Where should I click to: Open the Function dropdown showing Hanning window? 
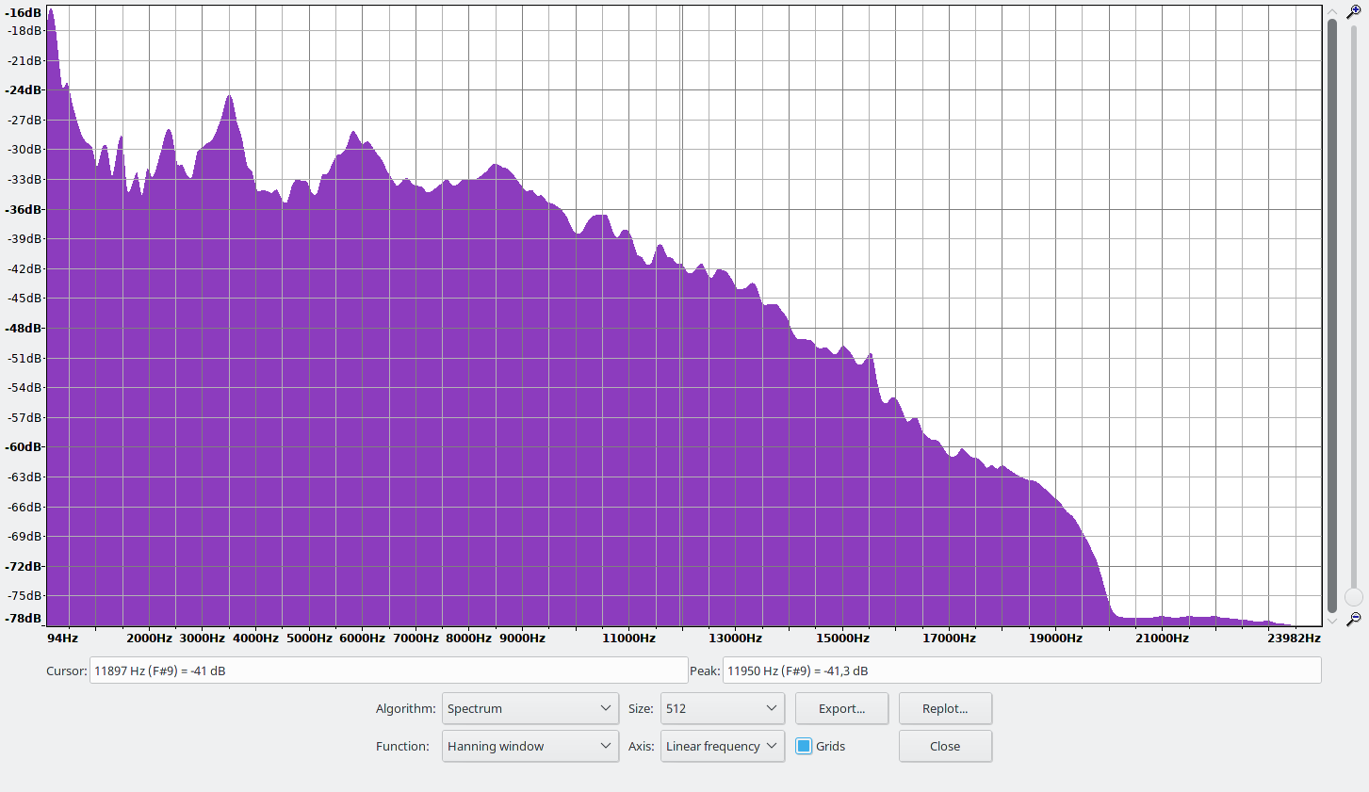[x=530, y=746]
